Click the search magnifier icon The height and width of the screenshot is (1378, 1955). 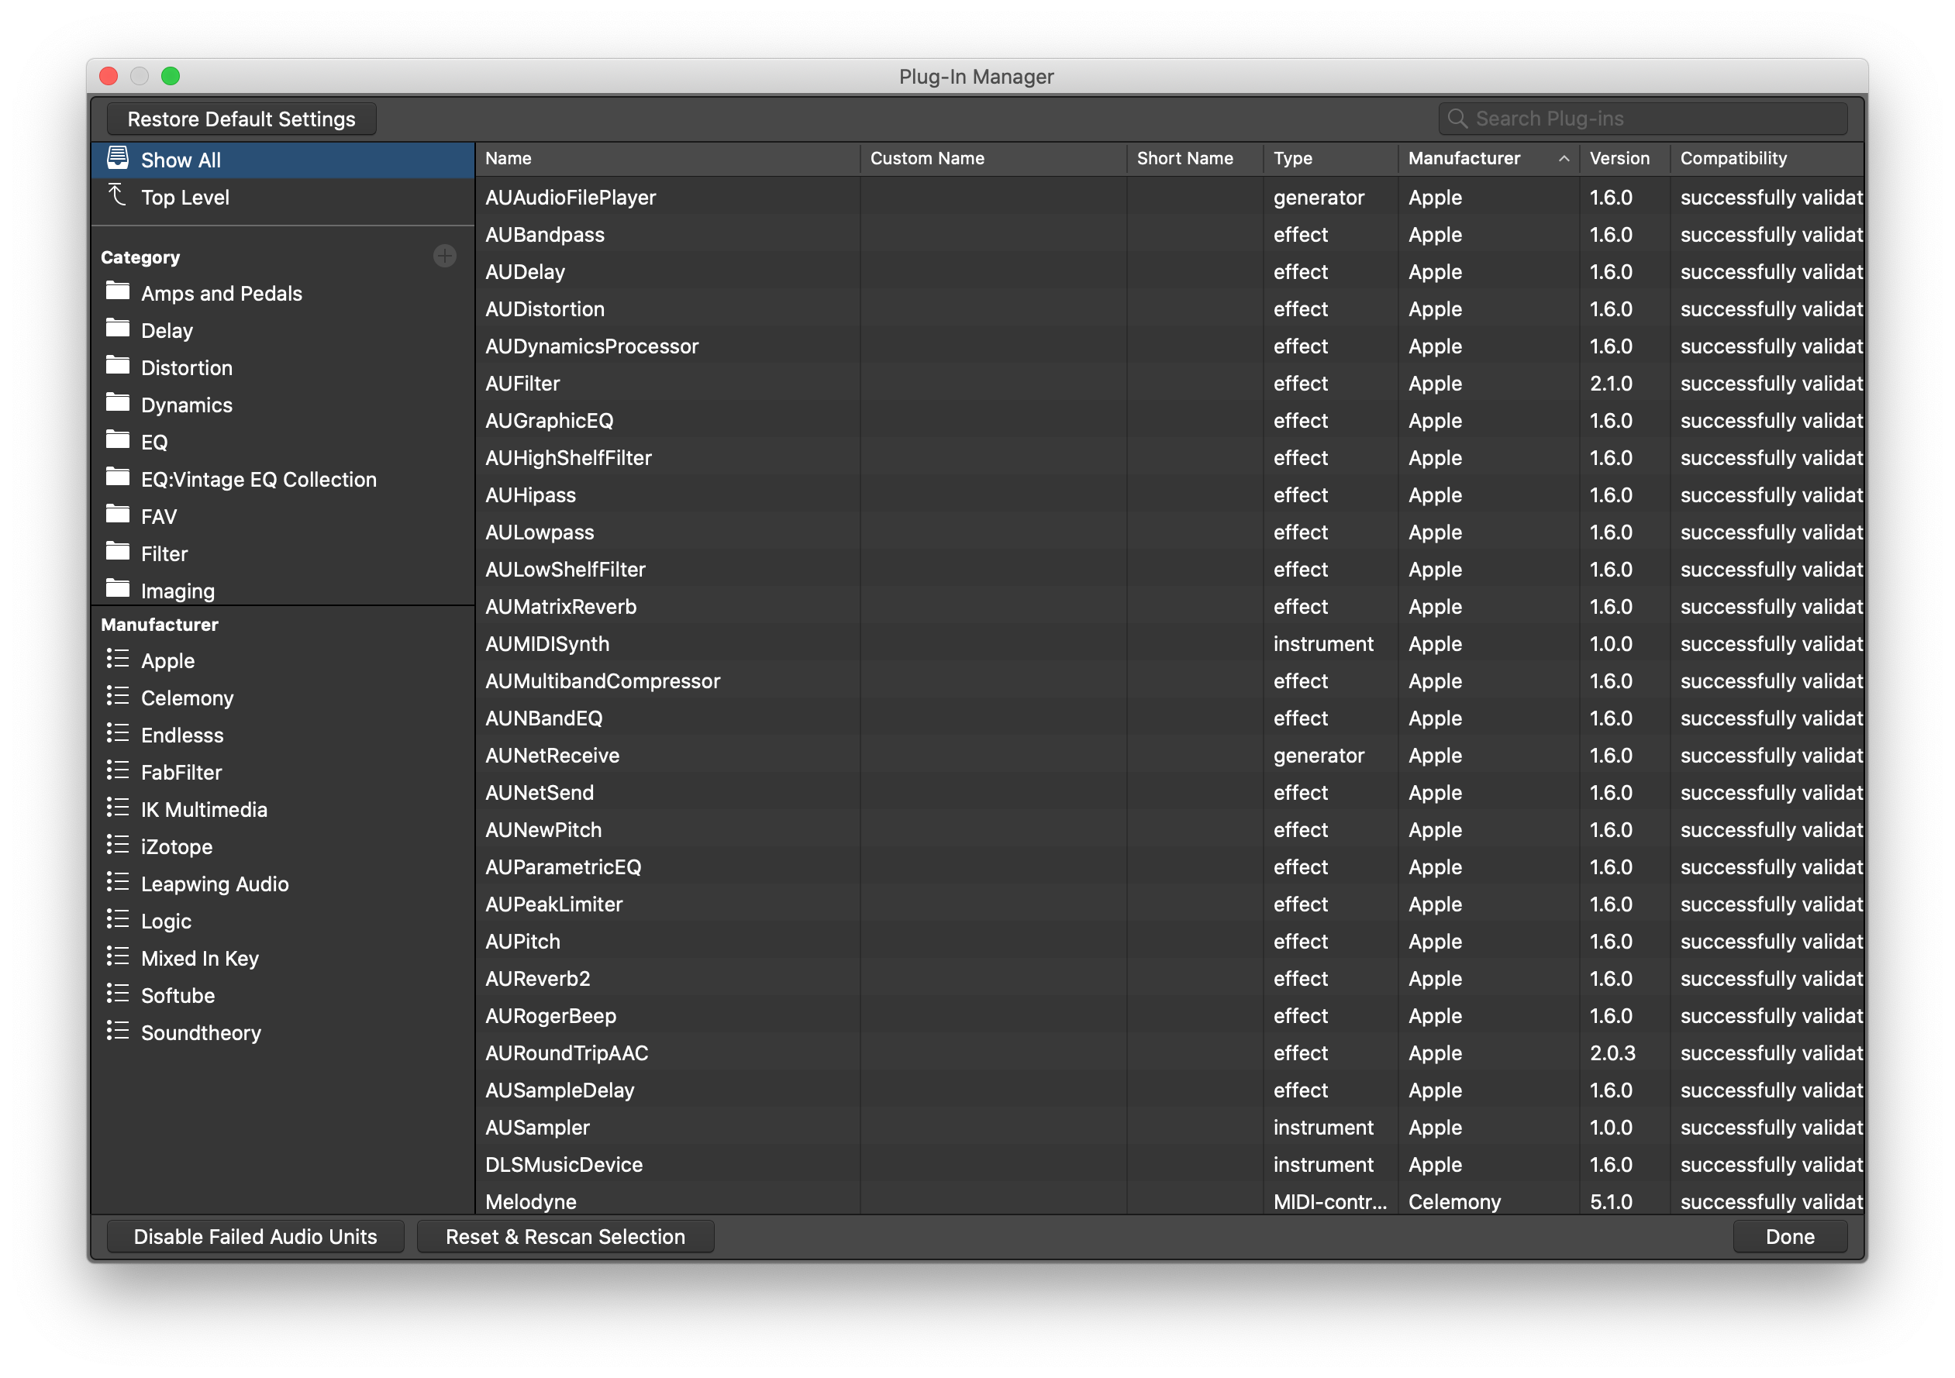point(1457,119)
